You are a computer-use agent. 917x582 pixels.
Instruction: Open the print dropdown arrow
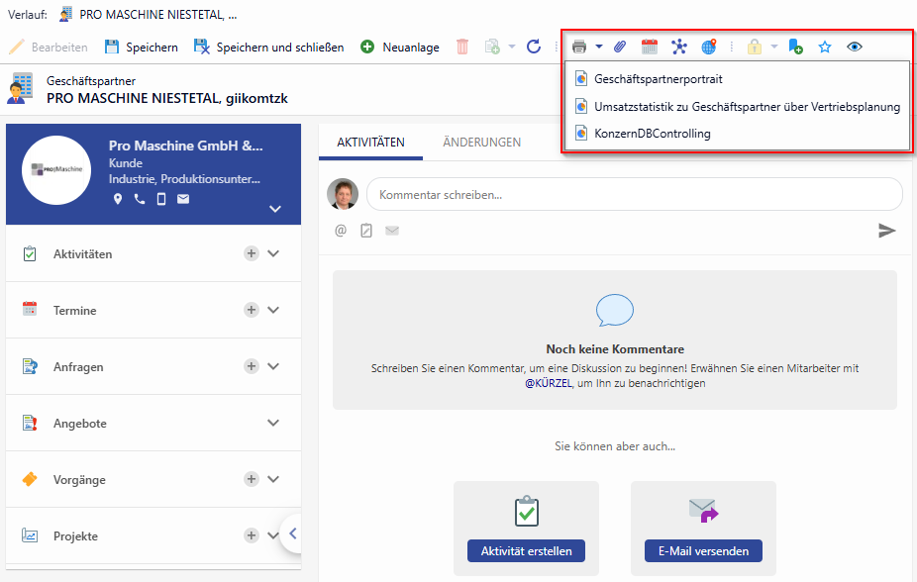click(x=599, y=47)
